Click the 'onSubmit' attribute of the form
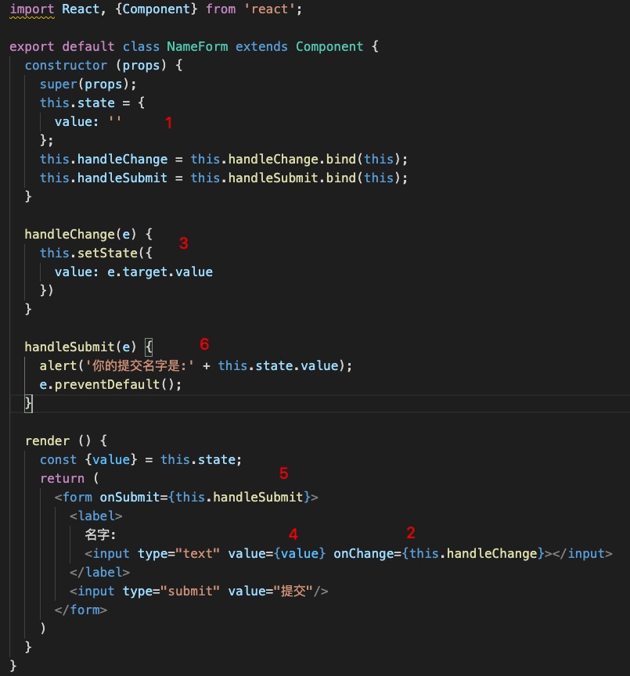The width and height of the screenshot is (630, 676). pyautogui.click(x=130, y=498)
